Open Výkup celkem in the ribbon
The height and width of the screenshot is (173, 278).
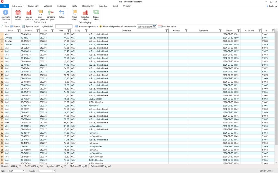pos(74,12)
